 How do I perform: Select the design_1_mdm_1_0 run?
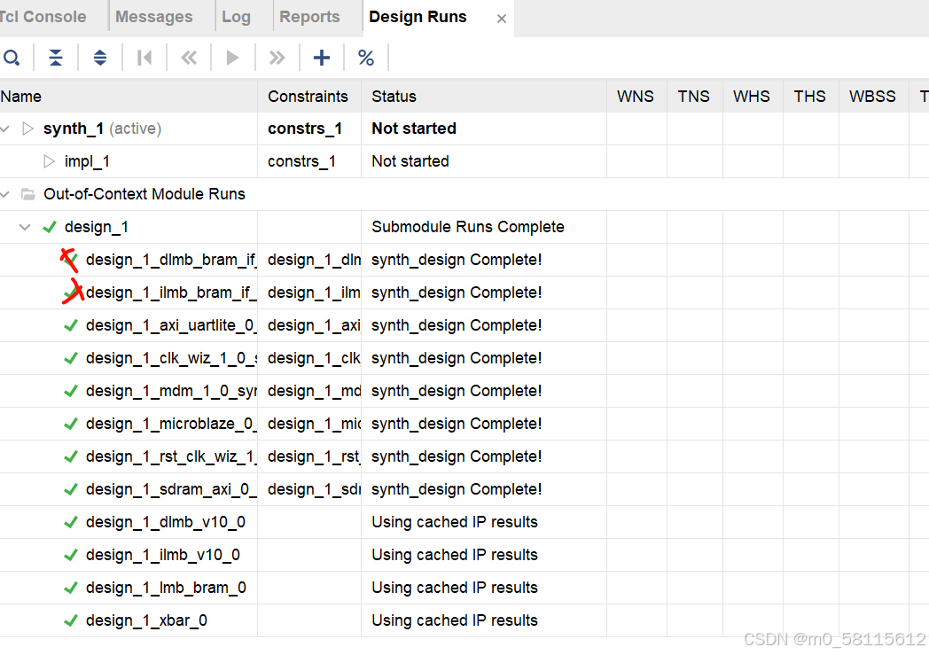(171, 391)
